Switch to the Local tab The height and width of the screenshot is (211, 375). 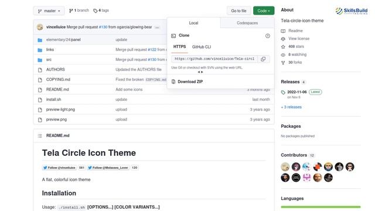(x=193, y=23)
